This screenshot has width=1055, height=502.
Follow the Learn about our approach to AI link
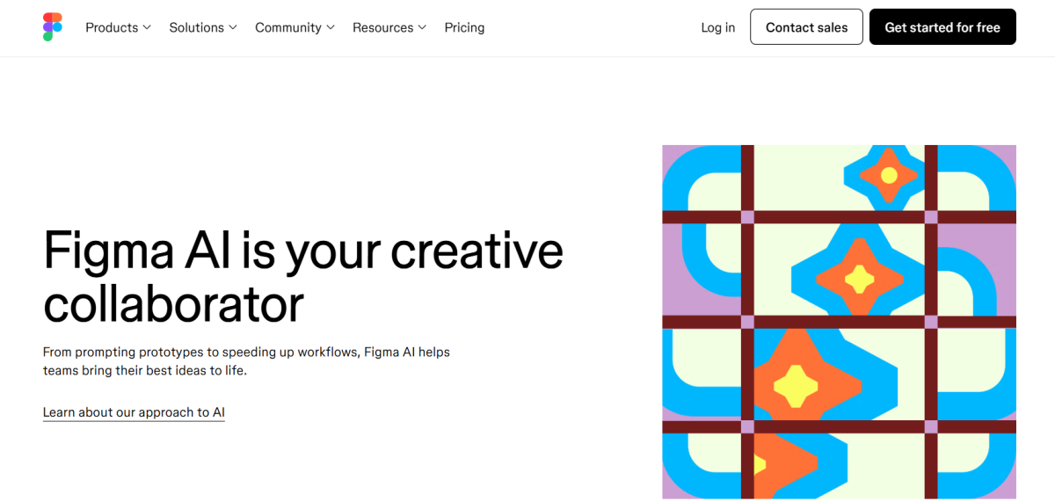pos(134,412)
